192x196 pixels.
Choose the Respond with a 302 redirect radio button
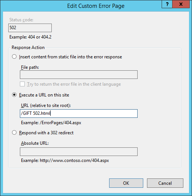[x=14, y=132]
